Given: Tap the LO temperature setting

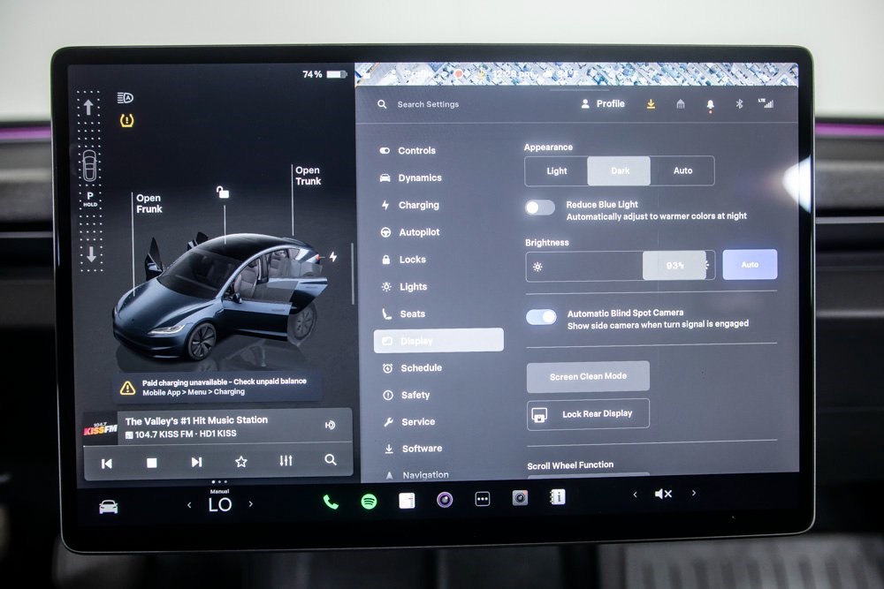Looking at the screenshot, I should pos(220,504).
